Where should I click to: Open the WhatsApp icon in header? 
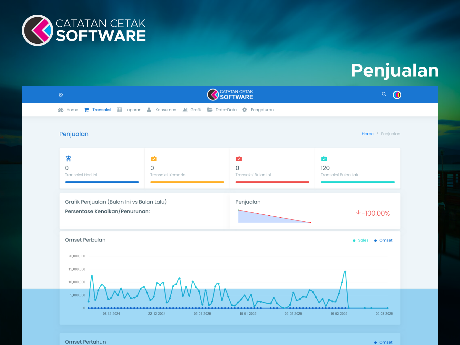click(61, 95)
